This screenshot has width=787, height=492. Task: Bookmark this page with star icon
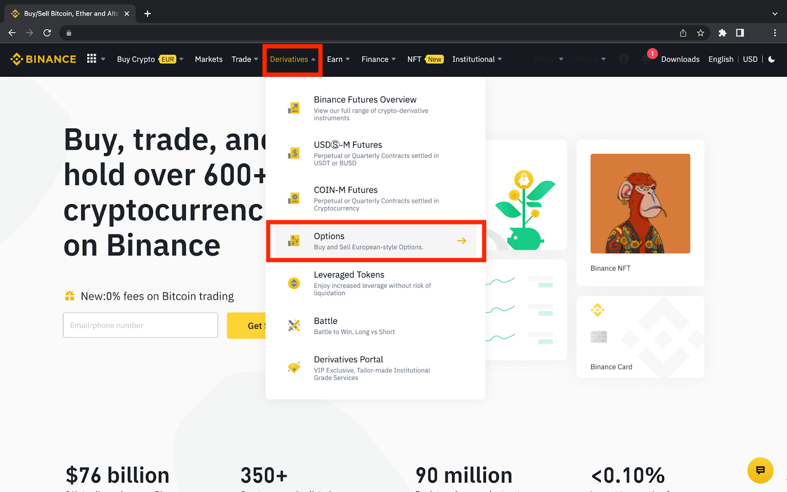[700, 33]
